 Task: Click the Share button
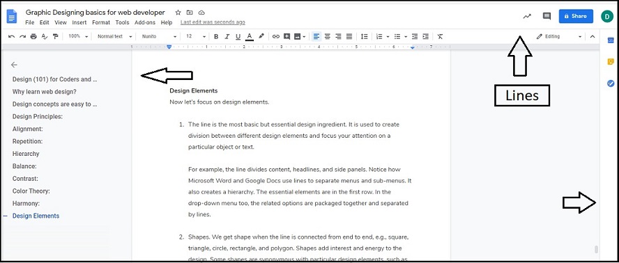(x=576, y=16)
